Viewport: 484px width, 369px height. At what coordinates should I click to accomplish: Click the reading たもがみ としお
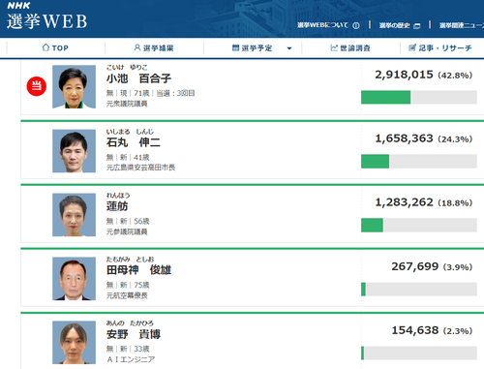(x=130, y=260)
